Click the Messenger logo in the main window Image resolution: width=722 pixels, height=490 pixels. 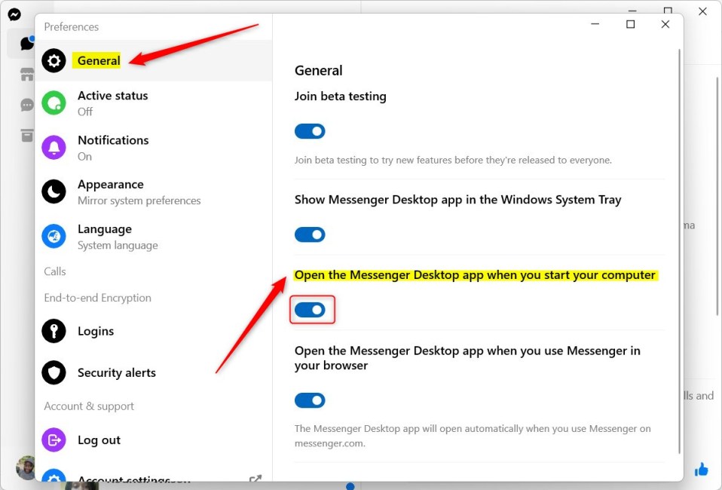(x=14, y=15)
